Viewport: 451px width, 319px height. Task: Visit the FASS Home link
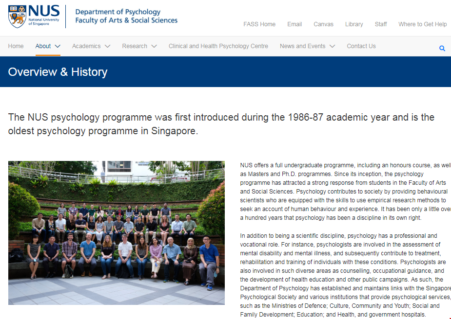[x=259, y=24]
